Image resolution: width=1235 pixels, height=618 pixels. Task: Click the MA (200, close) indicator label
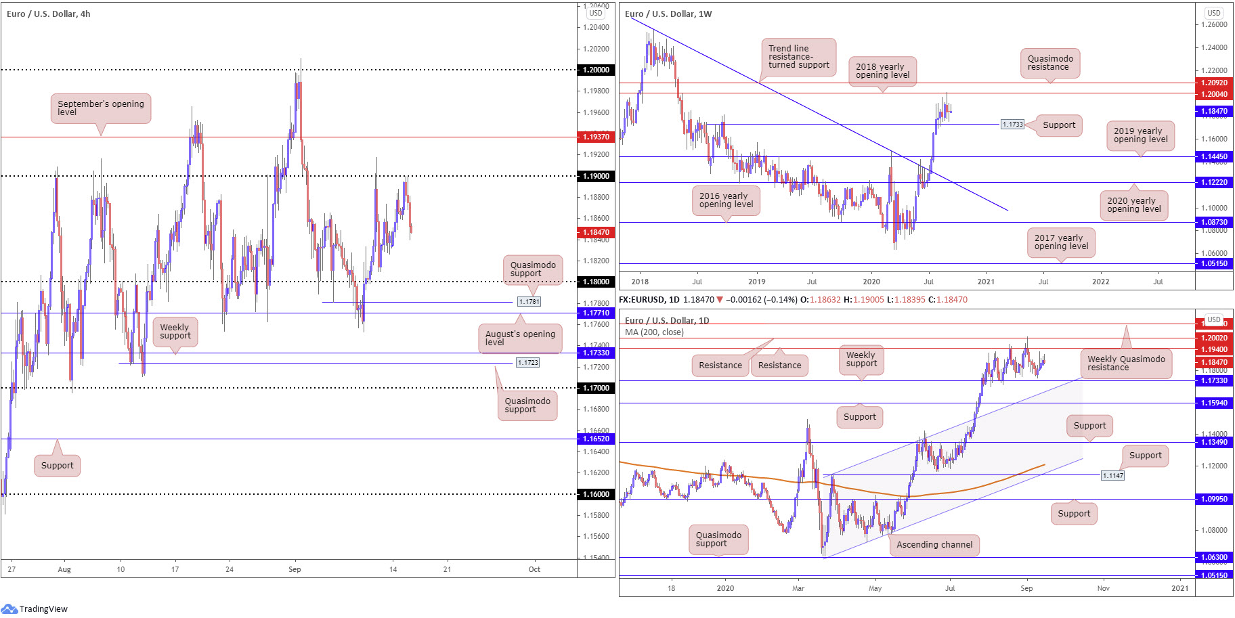(654, 332)
